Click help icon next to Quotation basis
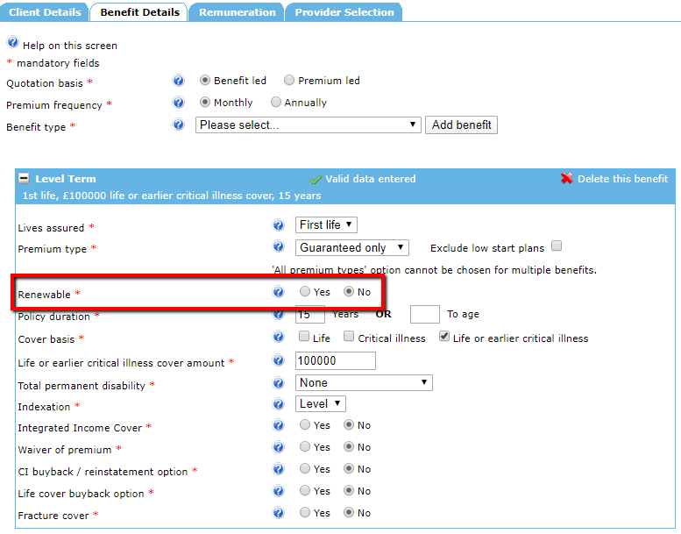This screenshot has width=681, height=534. [x=179, y=81]
